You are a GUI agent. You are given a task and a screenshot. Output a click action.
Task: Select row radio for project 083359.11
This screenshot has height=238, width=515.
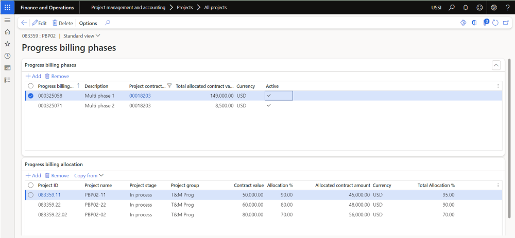coord(31,195)
